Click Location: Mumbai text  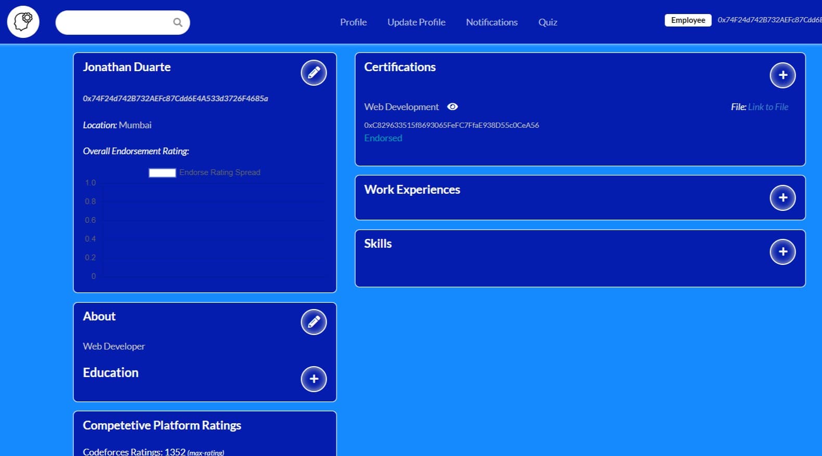coord(118,125)
